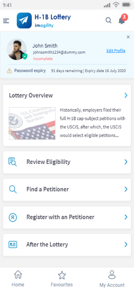This screenshot has height=290, width=134.
Task: Open Register with an Petitioner chevron
Action: [x=126, y=217]
